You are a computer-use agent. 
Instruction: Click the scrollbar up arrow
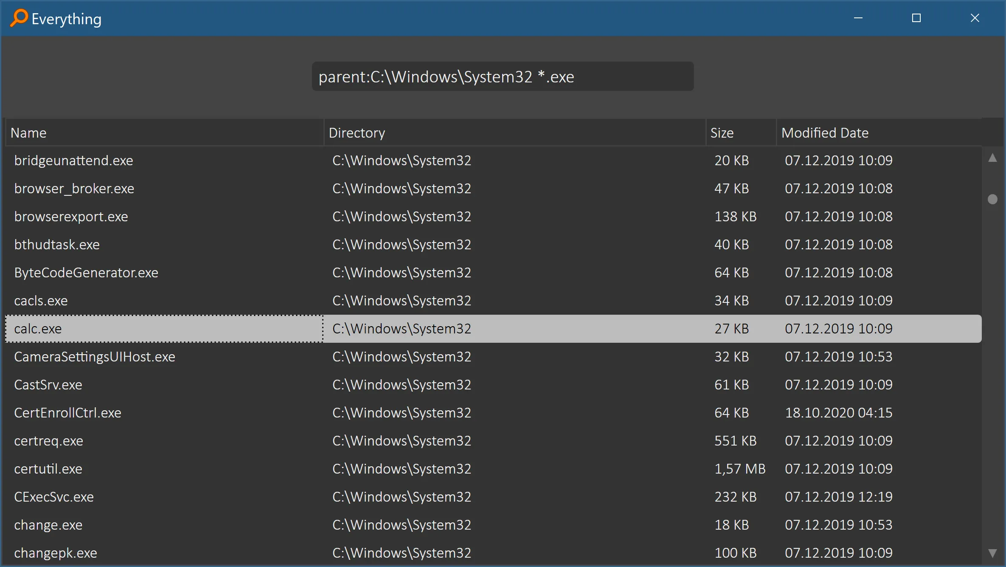point(993,158)
